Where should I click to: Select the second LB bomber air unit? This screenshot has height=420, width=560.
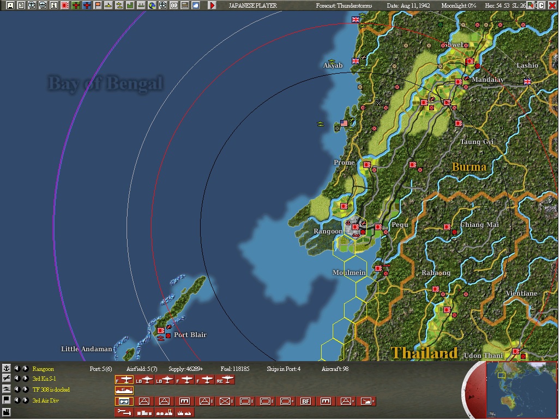pos(164,380)
